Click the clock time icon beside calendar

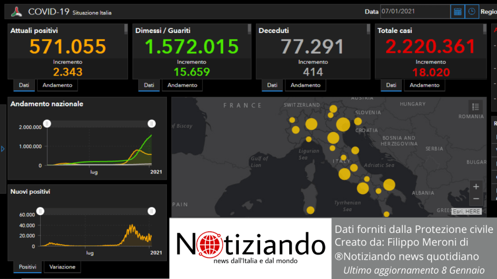tap(471, 12)
